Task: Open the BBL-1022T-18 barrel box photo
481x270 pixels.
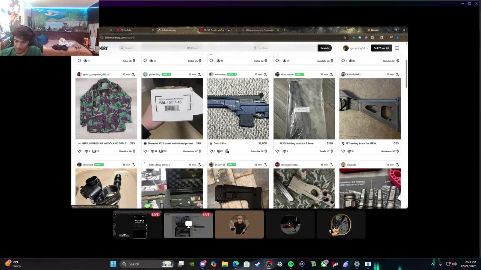Action: (172, 109)
